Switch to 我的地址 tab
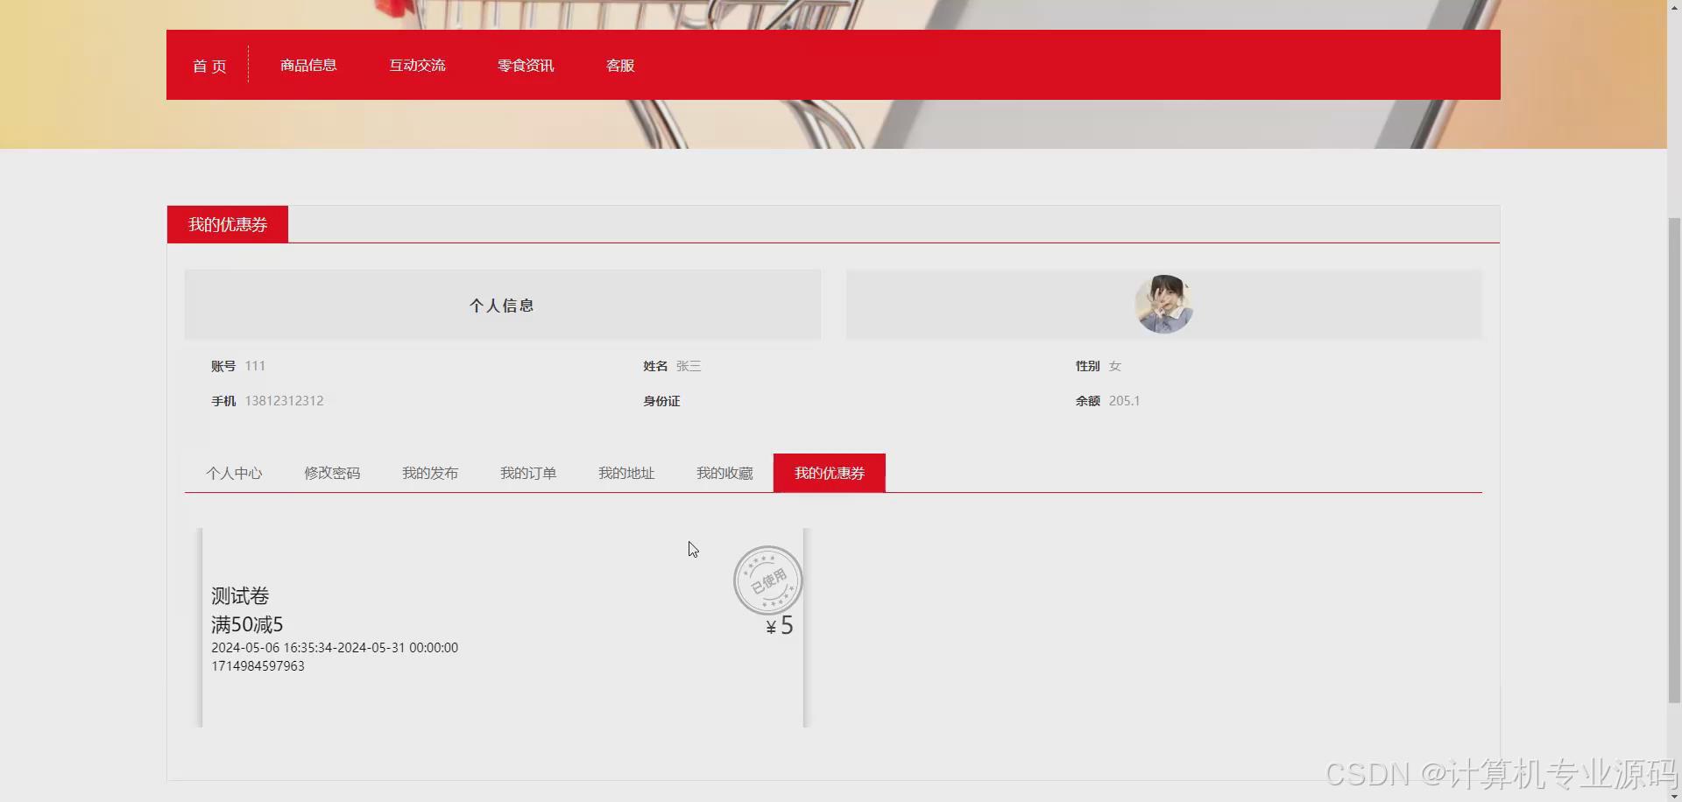Viewport: 1682px width, 802px height. click(x=626, y=473)
